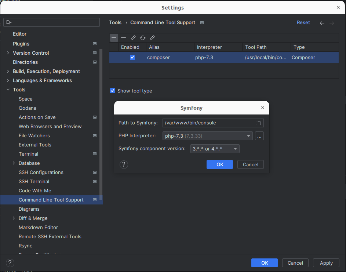
Task: Click project icon beside SSH Configurations
Action: pyautogui.click(x=95, y=172)
